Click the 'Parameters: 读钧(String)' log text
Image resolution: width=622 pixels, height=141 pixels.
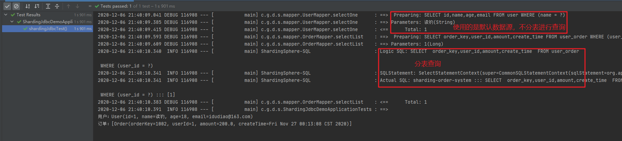(x=423, y=22)
